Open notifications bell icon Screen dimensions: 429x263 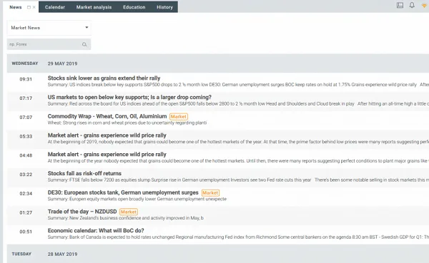pyautogui.click(x=412, y=5)
